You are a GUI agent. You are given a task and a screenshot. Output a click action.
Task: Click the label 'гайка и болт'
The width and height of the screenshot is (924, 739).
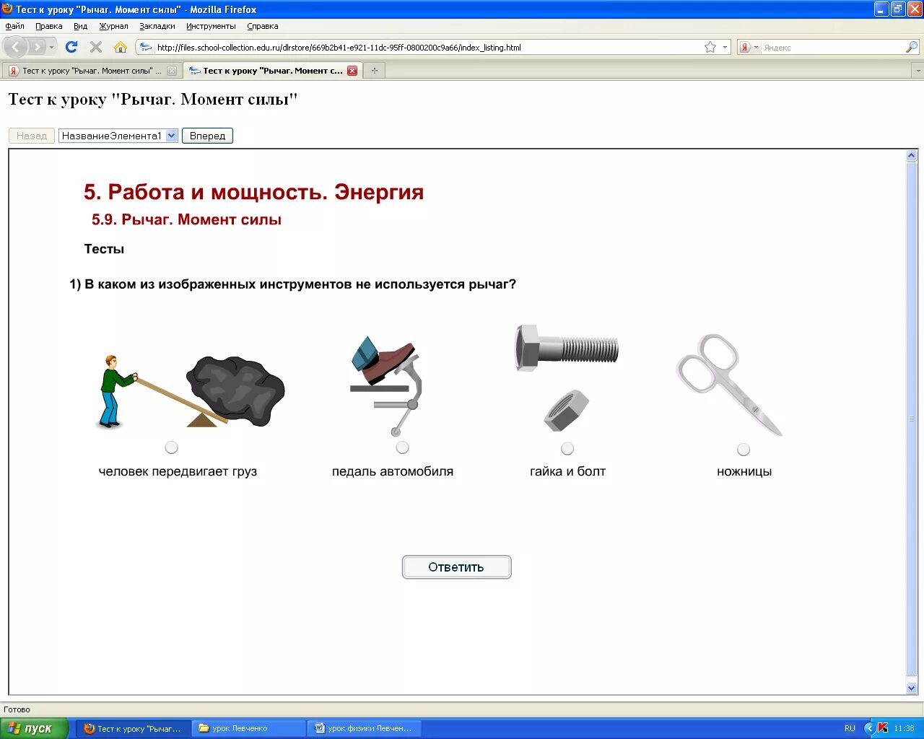(x=567, y=471)
